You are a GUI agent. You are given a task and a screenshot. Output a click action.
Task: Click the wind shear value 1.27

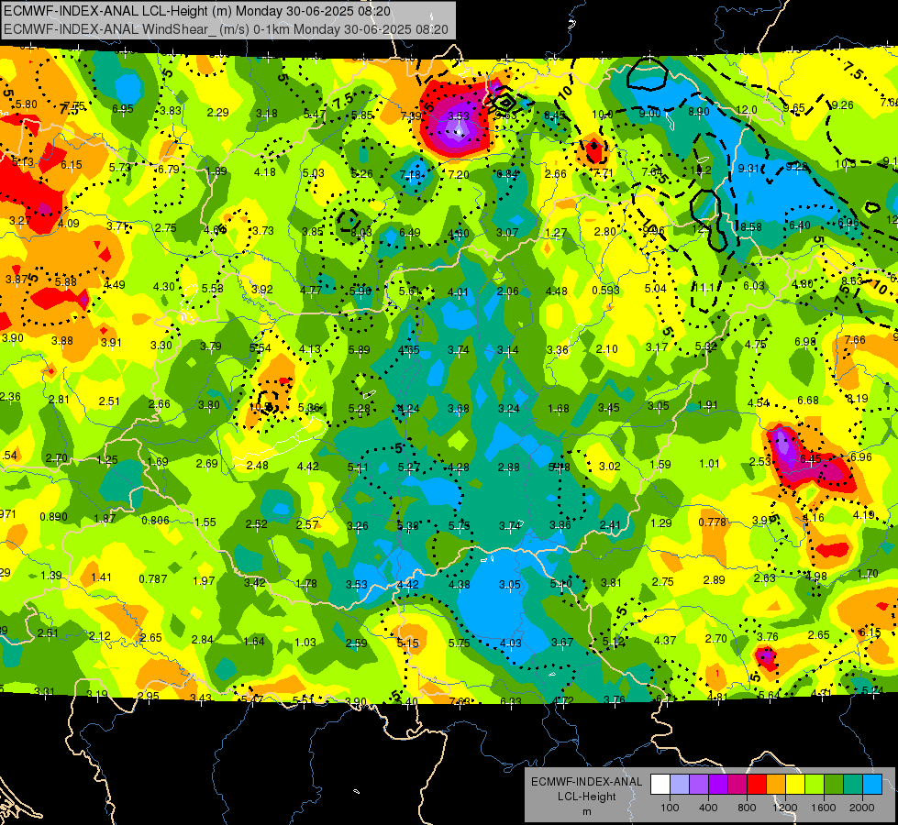(556, 233)
